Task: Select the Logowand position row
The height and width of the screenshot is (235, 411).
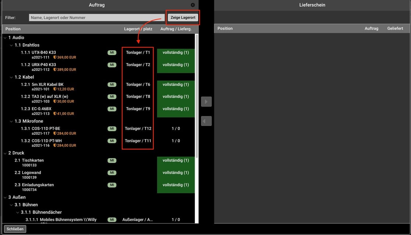Action: (x=31, y=173)
